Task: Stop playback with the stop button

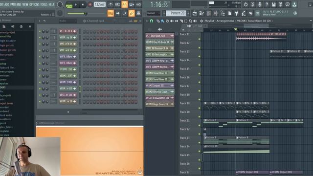Action: point(83,4)
